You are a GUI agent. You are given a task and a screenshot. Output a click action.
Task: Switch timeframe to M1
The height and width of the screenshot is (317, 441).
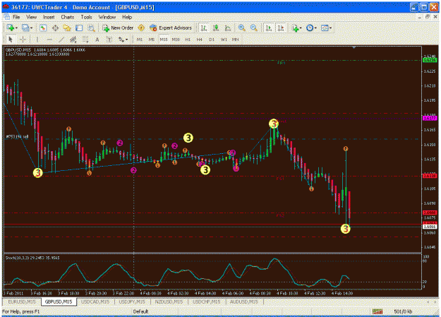140,40
